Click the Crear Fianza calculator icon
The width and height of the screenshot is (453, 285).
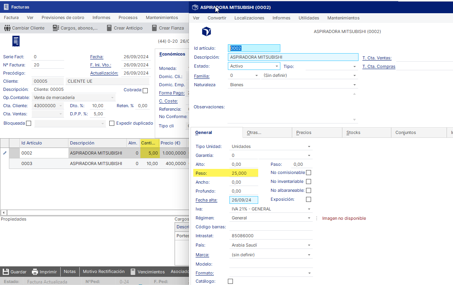pyautogui.click(x=154, y=28)
